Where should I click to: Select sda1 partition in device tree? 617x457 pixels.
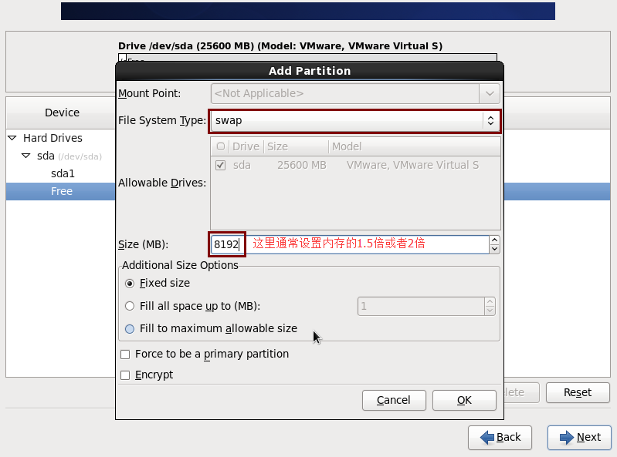pyautogui.click(x=63, y=173)
